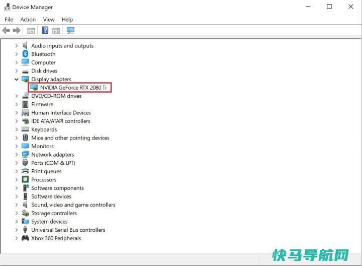
Task: Expand the Storage controllers chevron
Action: click(x=17, y=213)
